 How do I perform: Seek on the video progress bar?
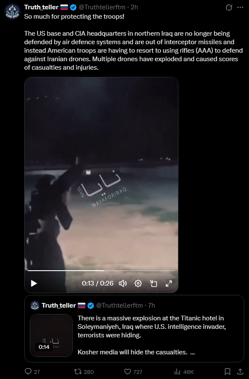[x=101, y=271]
